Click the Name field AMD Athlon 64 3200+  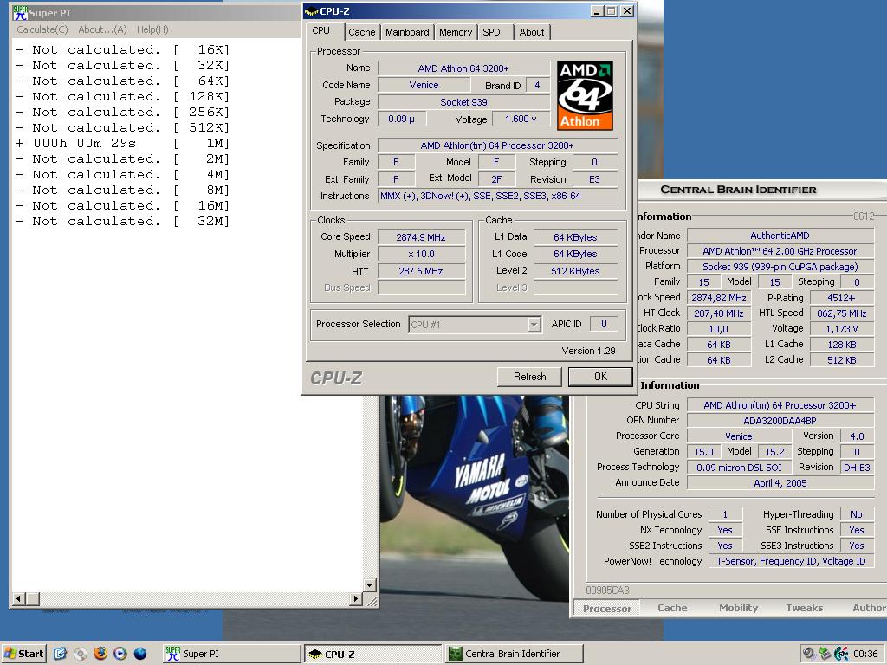coord(463,68)
